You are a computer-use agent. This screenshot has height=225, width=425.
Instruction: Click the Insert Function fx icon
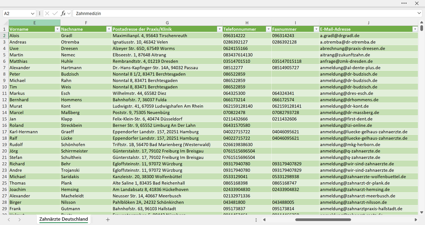pos(63,14)
